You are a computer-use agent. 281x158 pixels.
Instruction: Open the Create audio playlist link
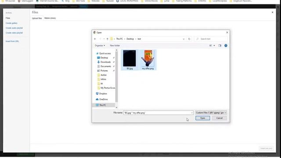14,28
